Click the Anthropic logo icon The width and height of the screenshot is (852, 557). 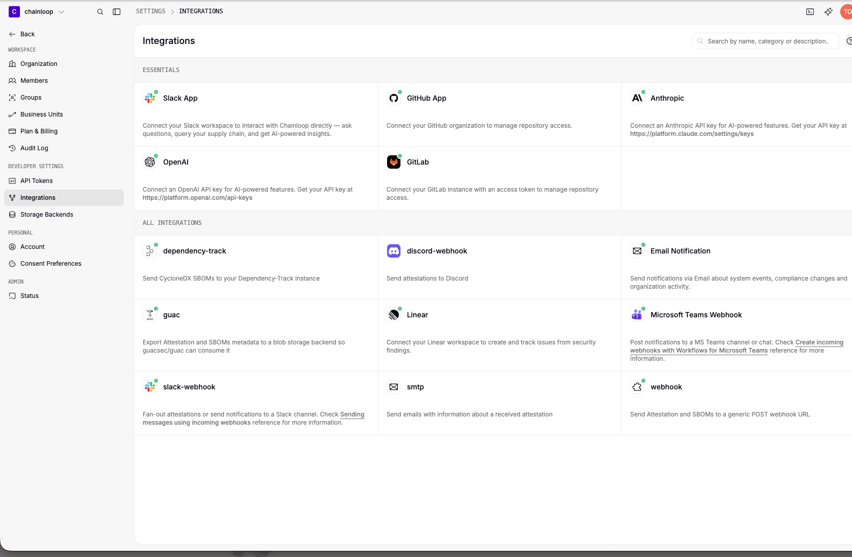click(x=637, y=98)
